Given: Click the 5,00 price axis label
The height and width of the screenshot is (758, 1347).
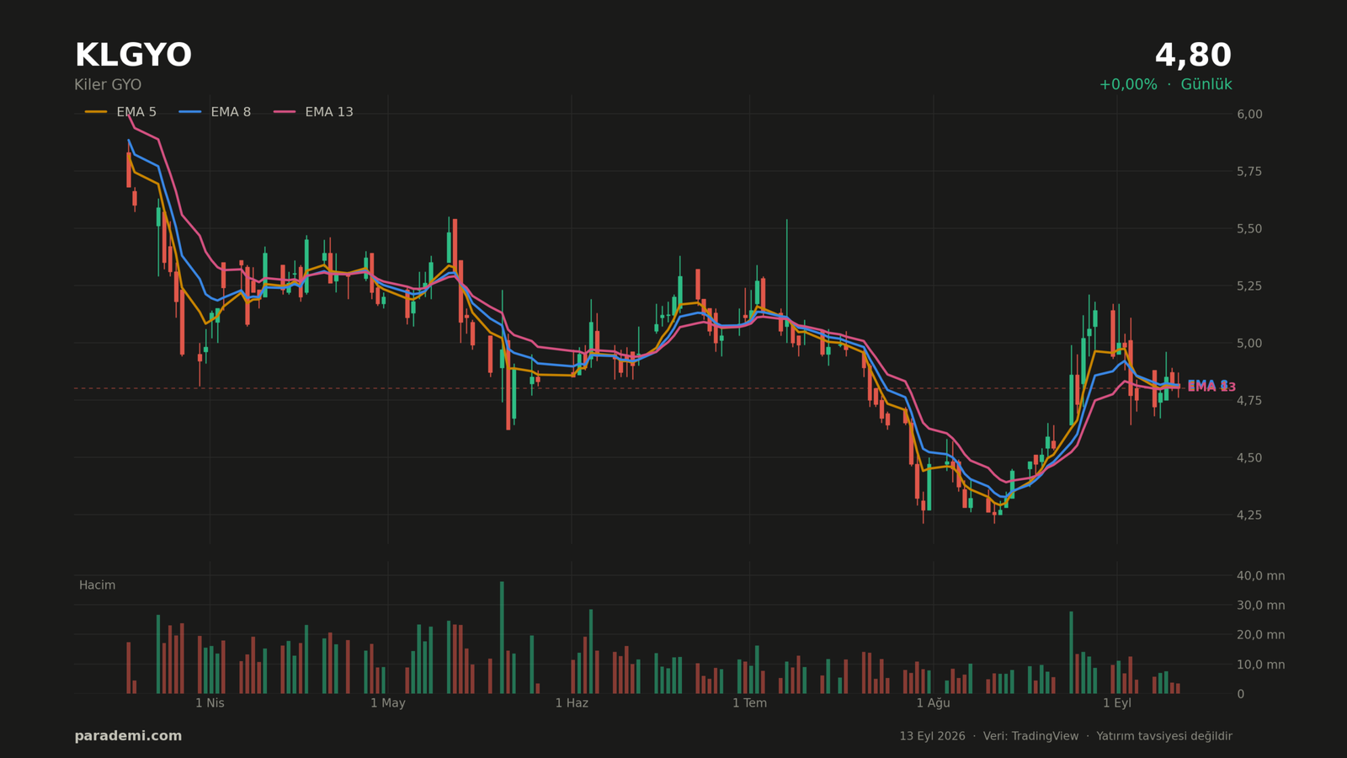Looking at the screenshot, I should [x=1249, y=344].
